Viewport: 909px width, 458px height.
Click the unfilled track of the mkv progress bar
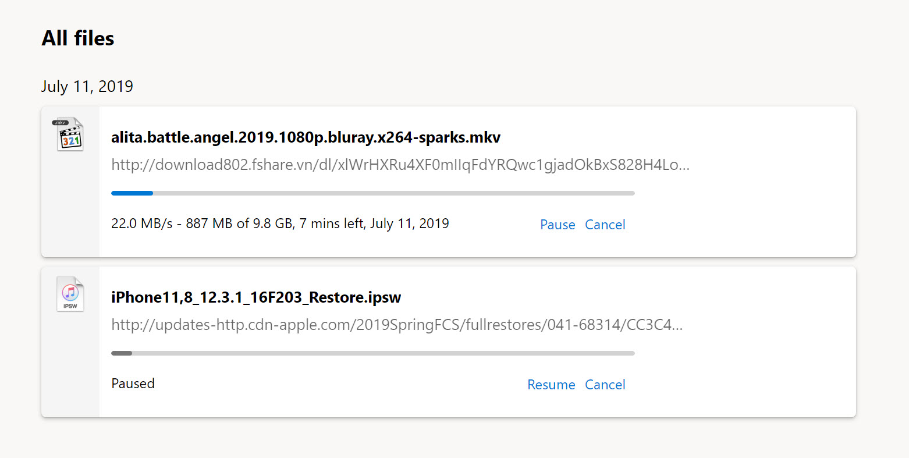pyautogui.click(x=394, y=193)
